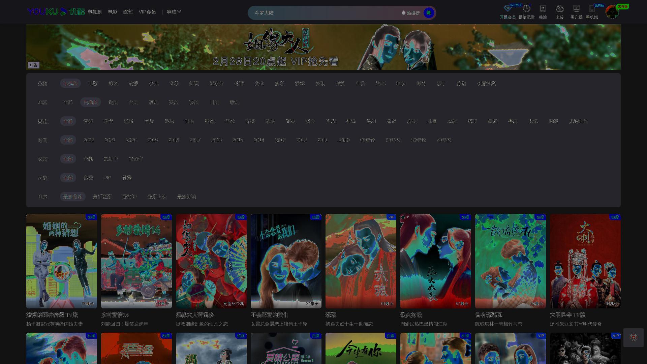Viewport: 647px width, 364px height.
Task: Filter by year 2020
Action: click(131, 140)
